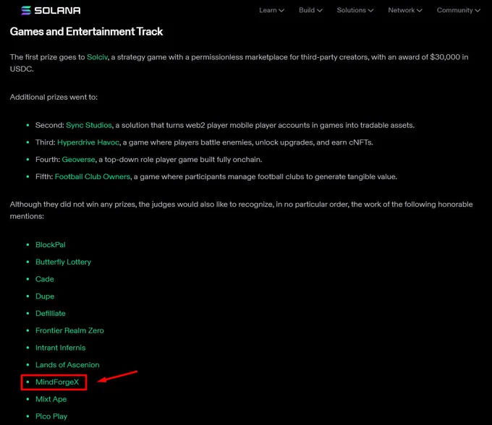
Task: Click the '$30,000' award amount text
Action: pos(445,57)
